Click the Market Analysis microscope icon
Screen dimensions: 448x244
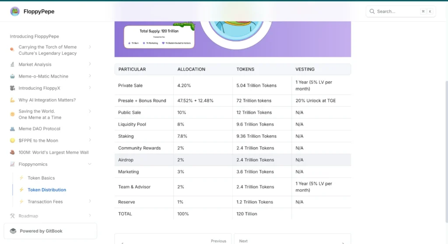(12, 64)
